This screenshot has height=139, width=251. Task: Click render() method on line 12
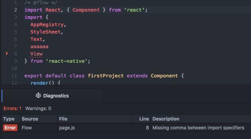[x=42, y=83]
